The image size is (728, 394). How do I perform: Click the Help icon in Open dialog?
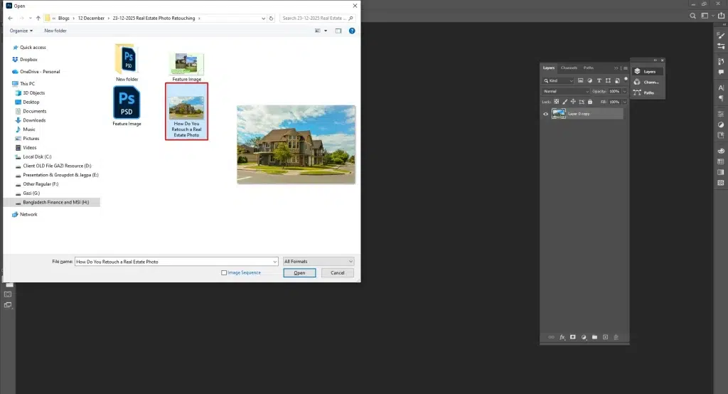pos(352,31)
